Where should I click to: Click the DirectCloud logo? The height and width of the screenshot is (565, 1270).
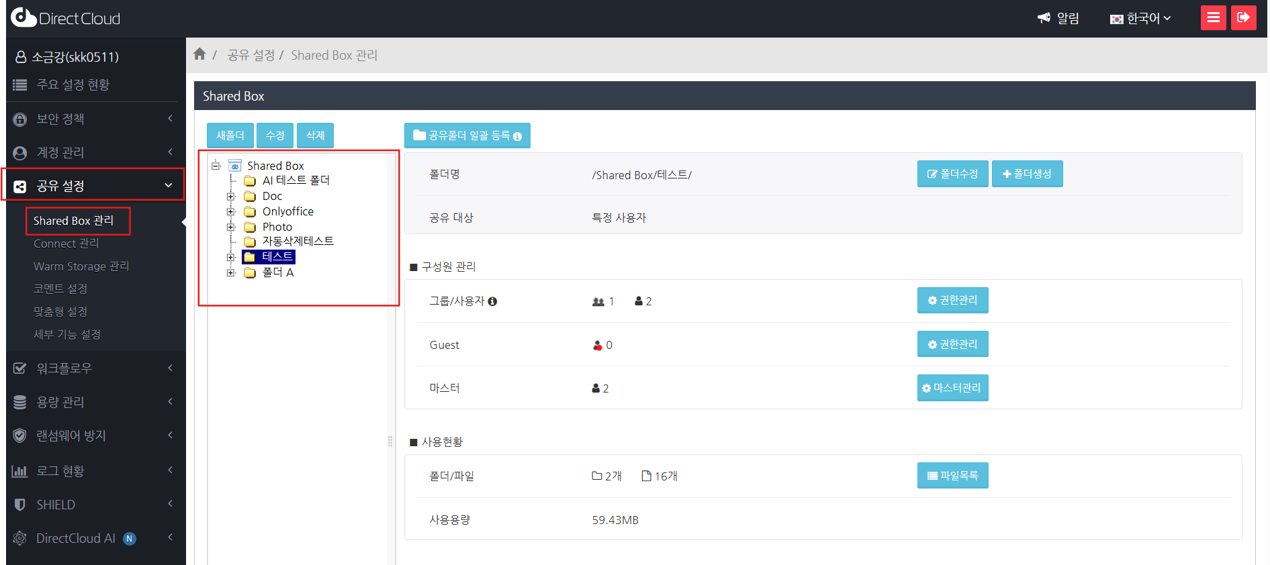[x=65, y=18]
